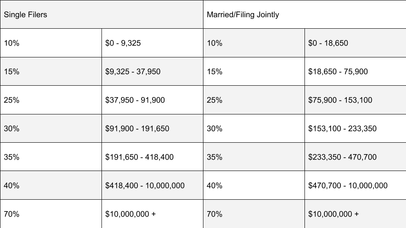Click the $470,700 - 10,000,000 cell
The width and height of the screenshot is (406, 228).
tap(355, 185)
